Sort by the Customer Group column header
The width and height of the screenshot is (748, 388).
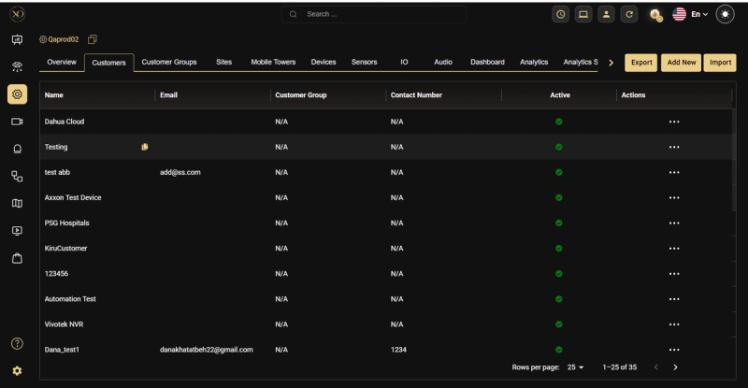(300, 95)
